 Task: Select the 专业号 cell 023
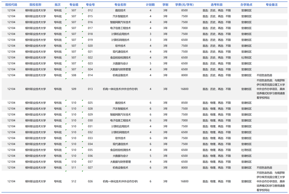[x=90, y=64]
